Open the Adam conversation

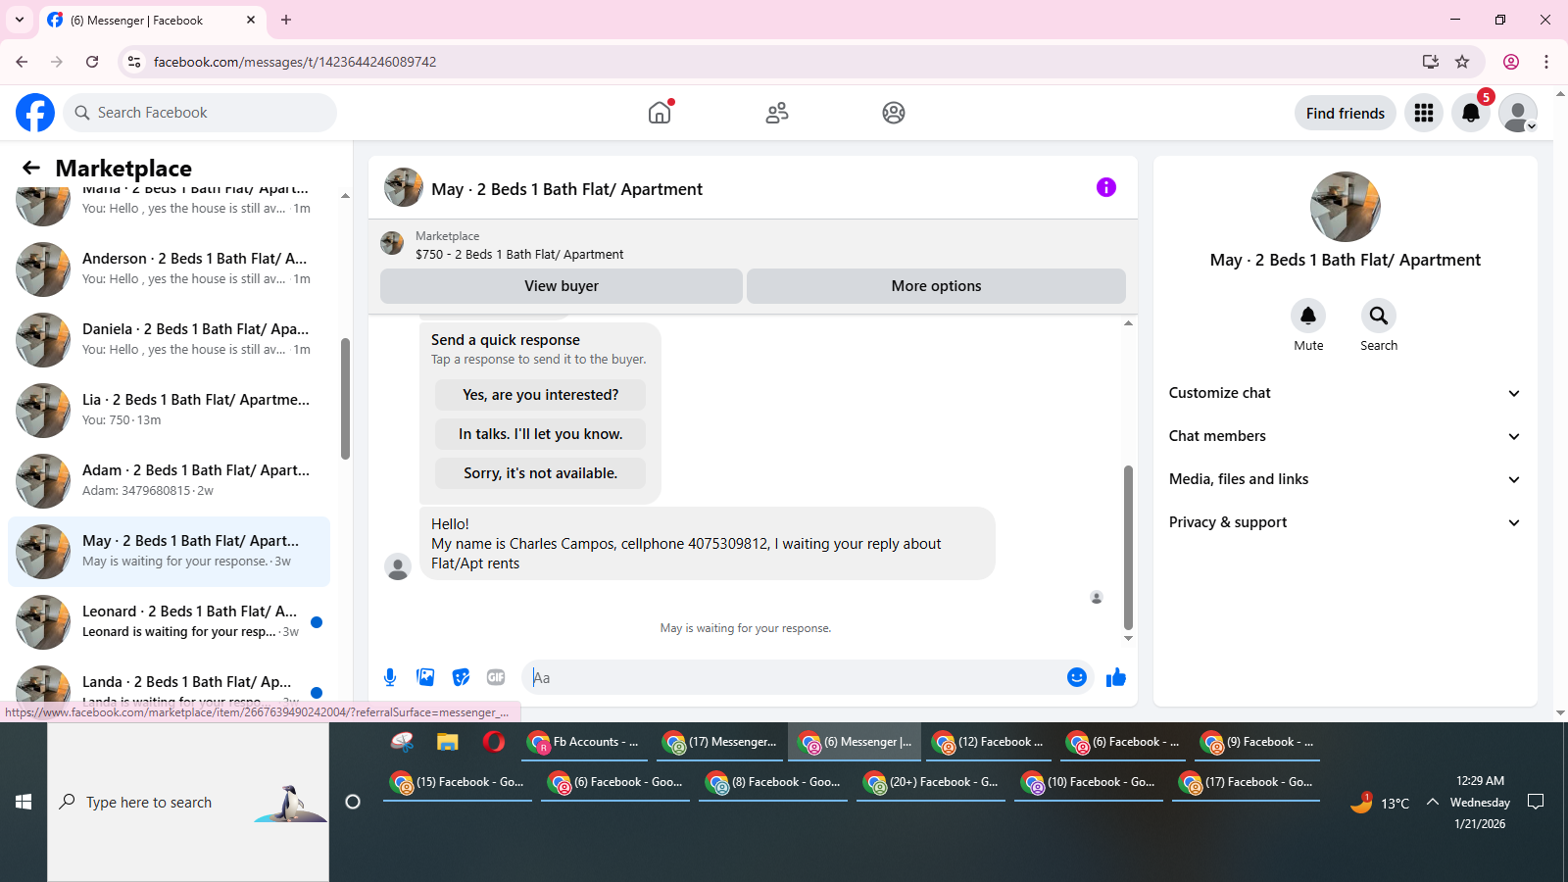point(169,480)
